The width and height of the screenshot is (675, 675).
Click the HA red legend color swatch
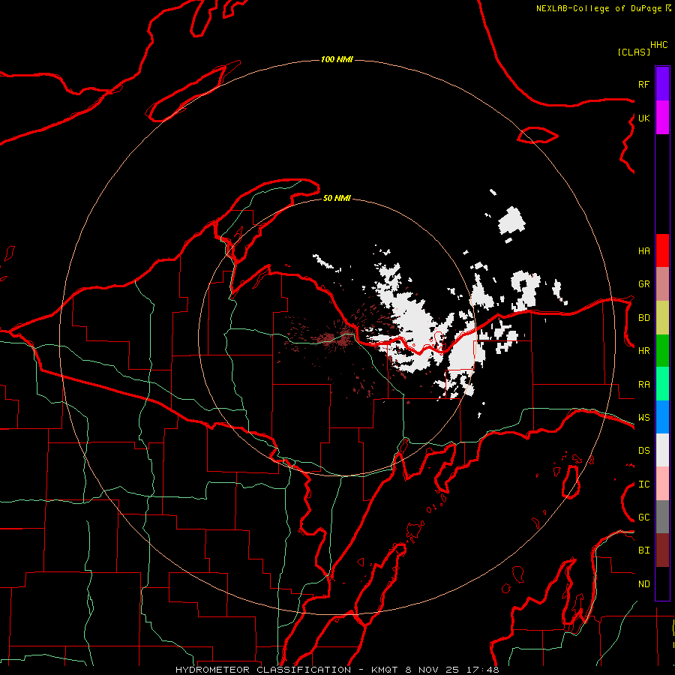662,250
